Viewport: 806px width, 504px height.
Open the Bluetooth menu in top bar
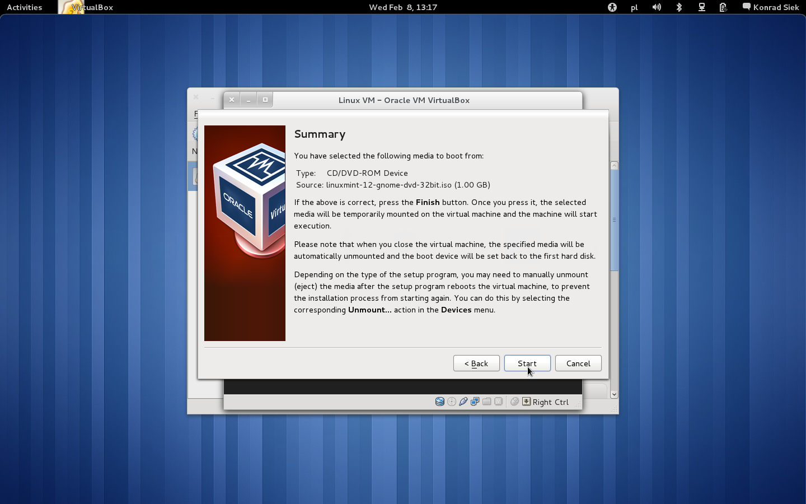pyautogui.click(x=679, y=7)
